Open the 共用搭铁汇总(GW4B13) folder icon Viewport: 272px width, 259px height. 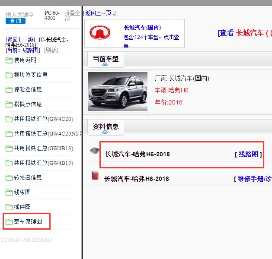(9, 148)
